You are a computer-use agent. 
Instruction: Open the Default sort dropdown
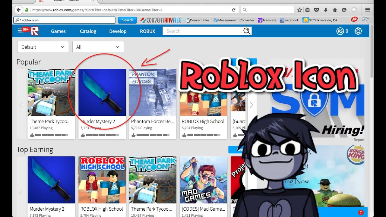(43, 47)
